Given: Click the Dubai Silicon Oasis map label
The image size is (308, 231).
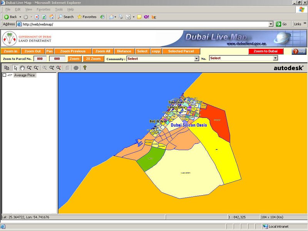Looking at the screenshot, I should (189, 125).
